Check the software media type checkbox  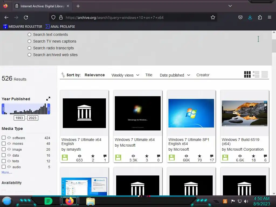click(x=4, y=138)
